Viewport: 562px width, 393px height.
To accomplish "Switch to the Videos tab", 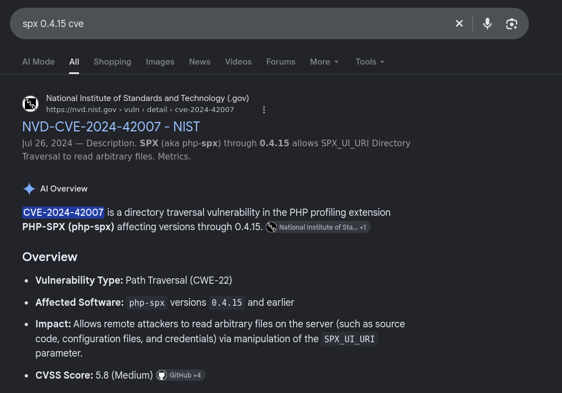I will [x=238, y=62].
